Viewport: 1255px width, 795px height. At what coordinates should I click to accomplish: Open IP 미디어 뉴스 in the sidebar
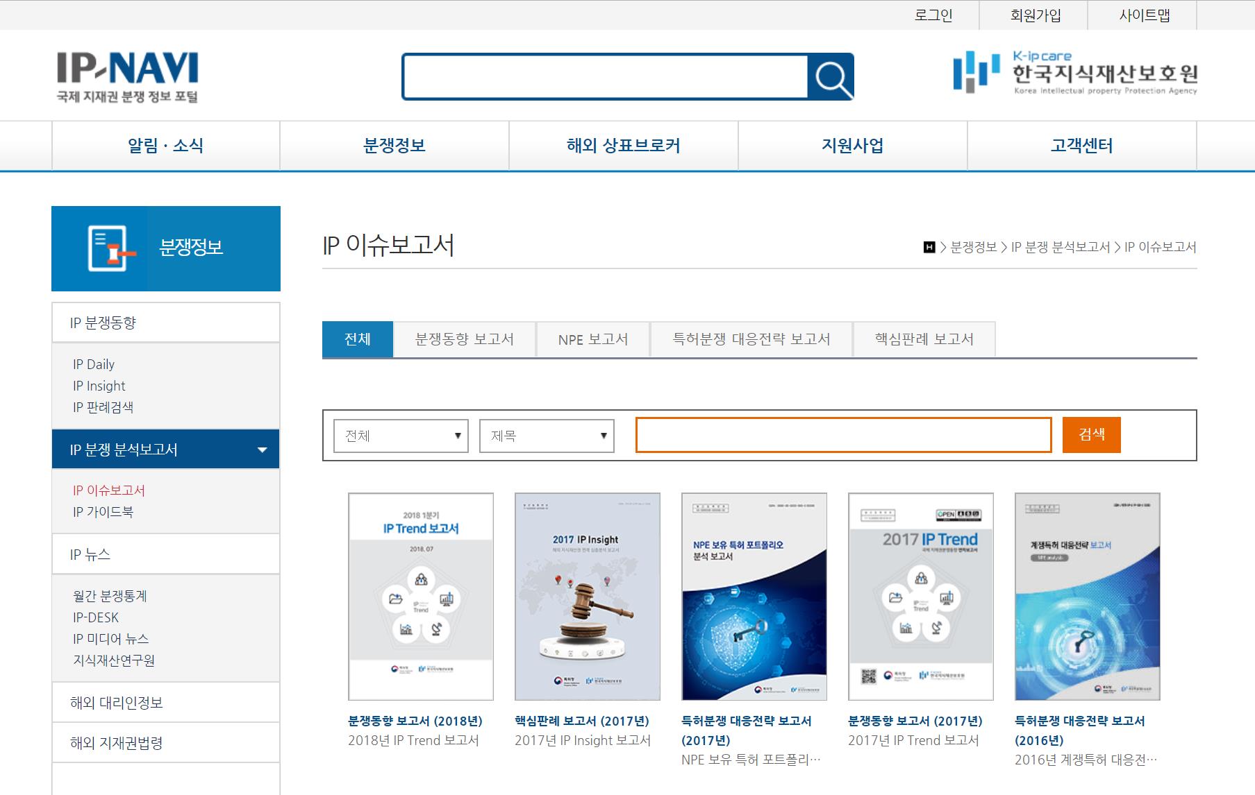tap(111, 639)
